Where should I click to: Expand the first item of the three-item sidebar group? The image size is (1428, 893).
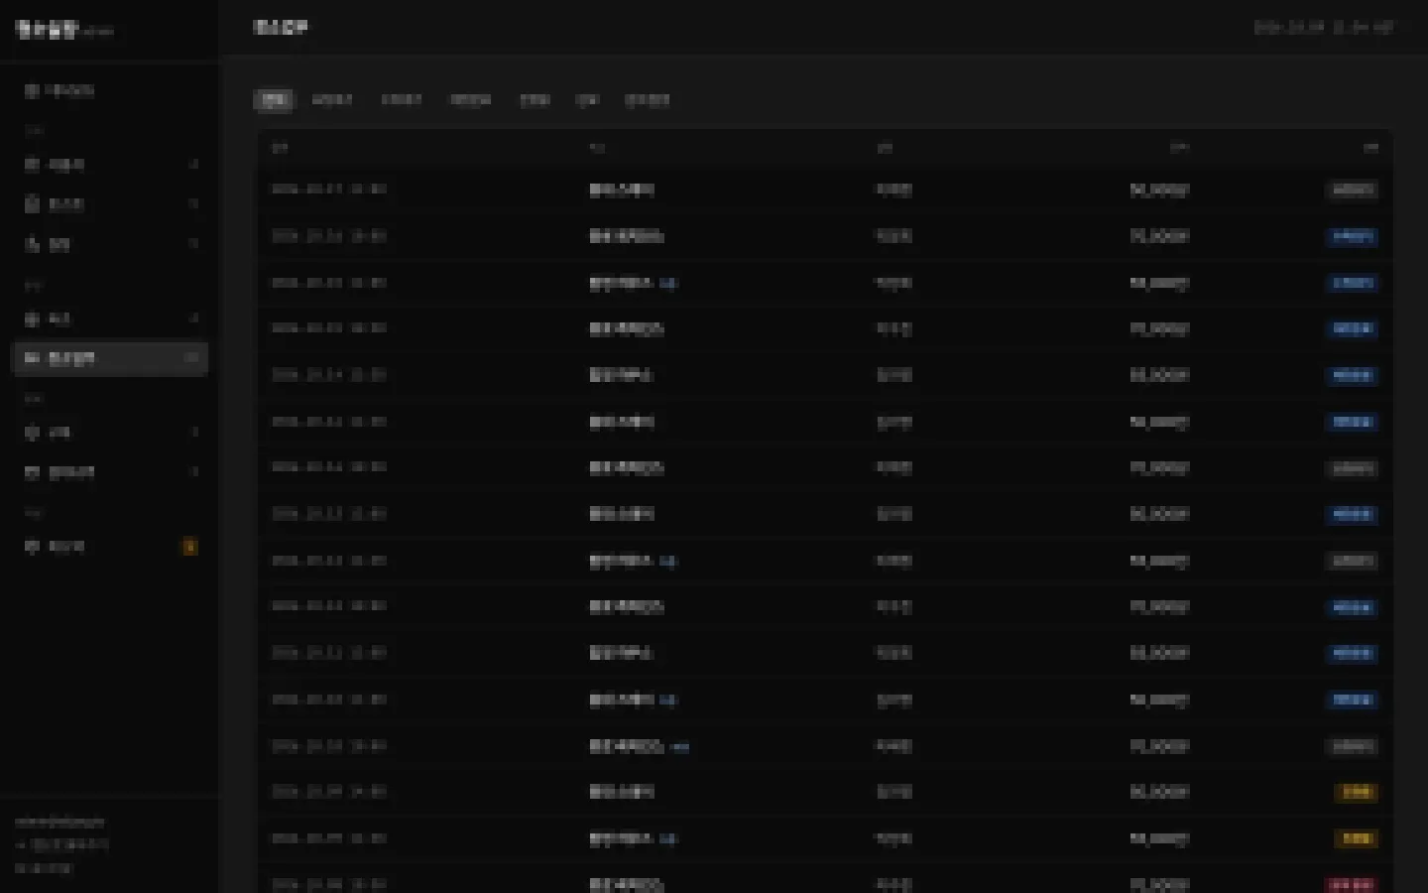(x=111, y=165)
